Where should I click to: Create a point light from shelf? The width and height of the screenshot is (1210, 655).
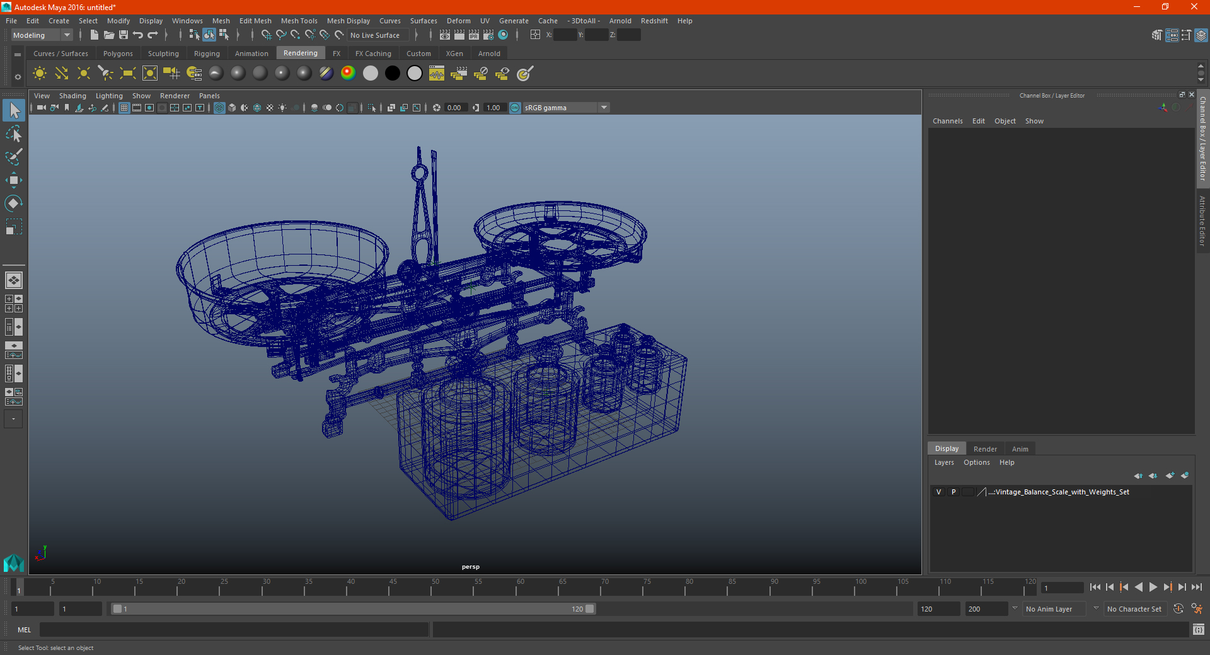[x=84, y=74]
